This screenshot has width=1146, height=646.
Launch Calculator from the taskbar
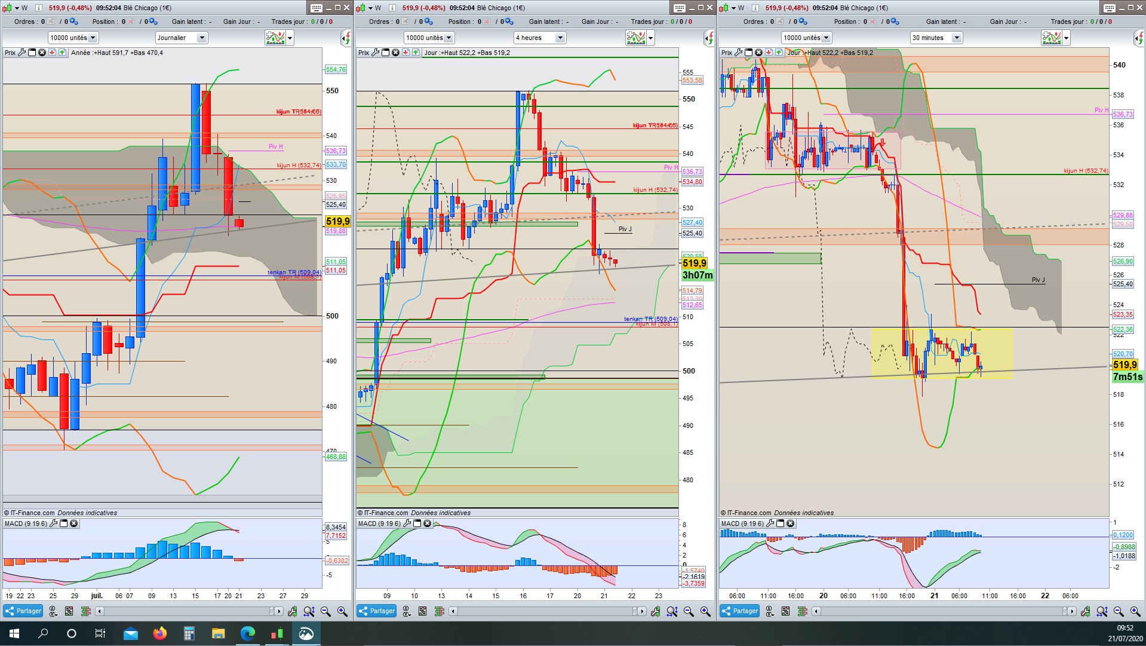point(189,633)
